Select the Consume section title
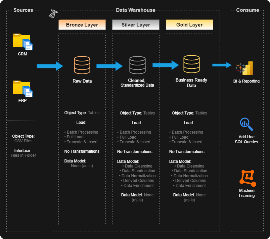 [248, 10]
